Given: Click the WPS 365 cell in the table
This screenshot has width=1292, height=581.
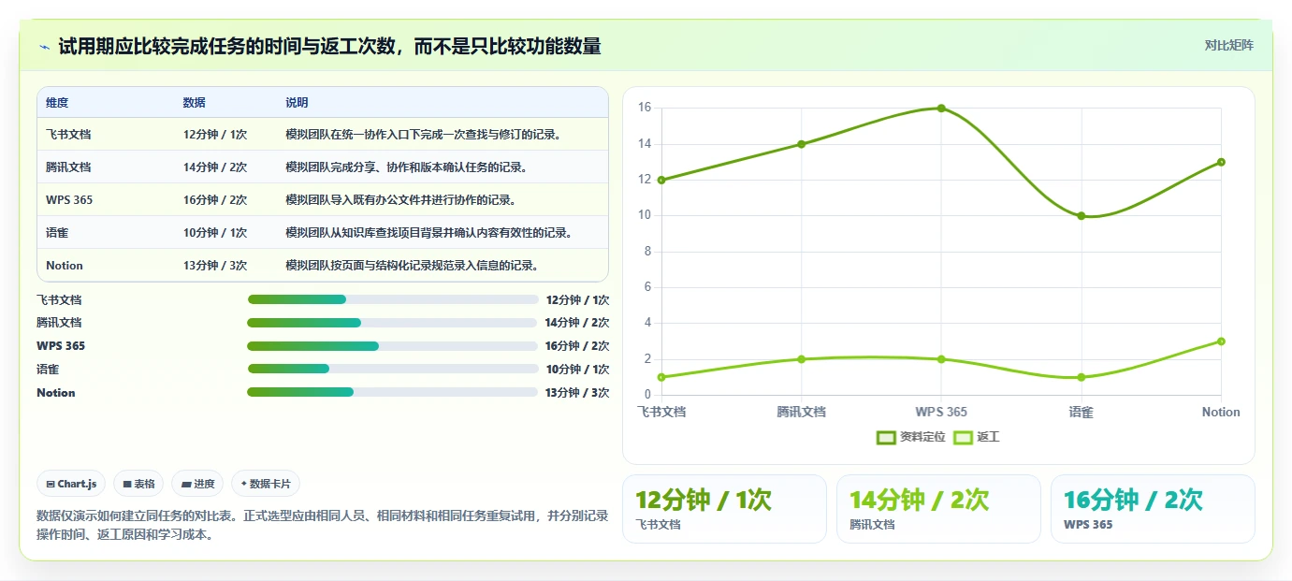Looking at the screenshot, I should (69, 199).
